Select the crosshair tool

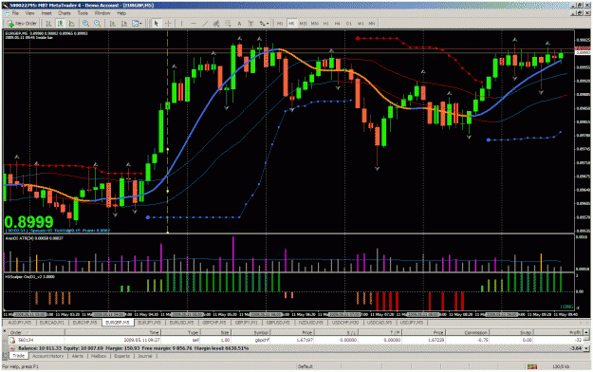point(168,24)
